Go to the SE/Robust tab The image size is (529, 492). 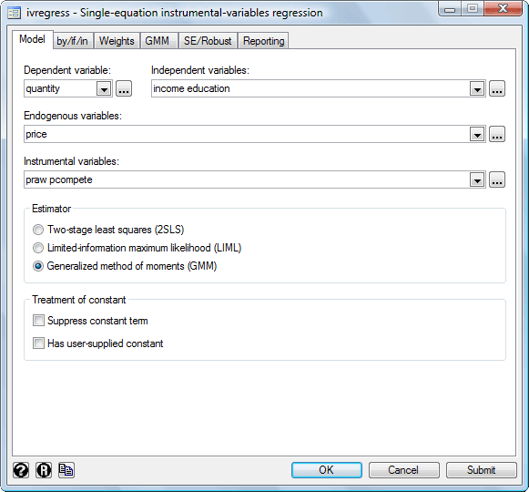208,41
